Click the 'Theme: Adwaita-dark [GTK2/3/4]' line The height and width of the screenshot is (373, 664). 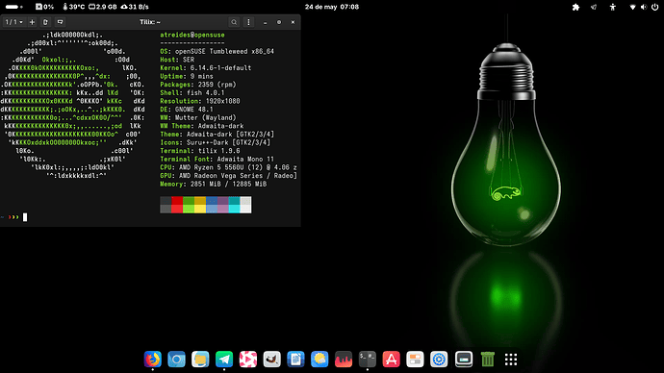click(x=217, y=135)
